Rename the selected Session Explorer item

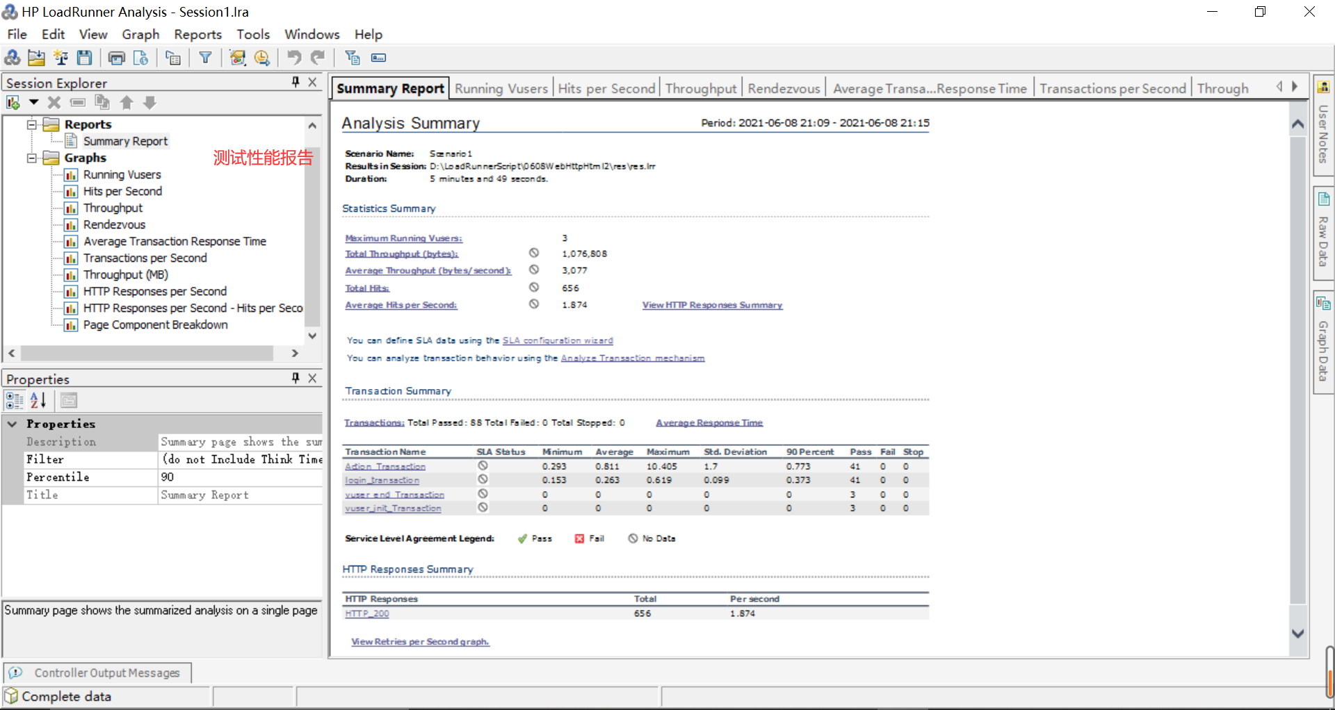[x=78, y=103]
